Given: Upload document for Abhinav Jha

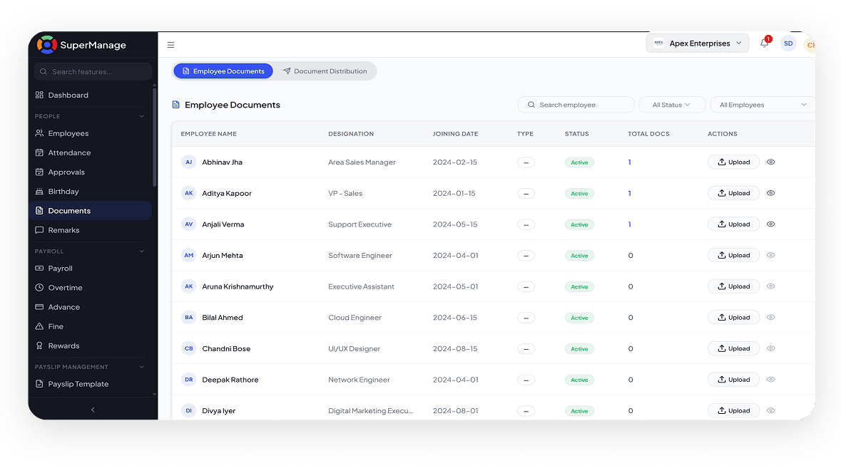Looking at the screenshot, I should [733, 162].
